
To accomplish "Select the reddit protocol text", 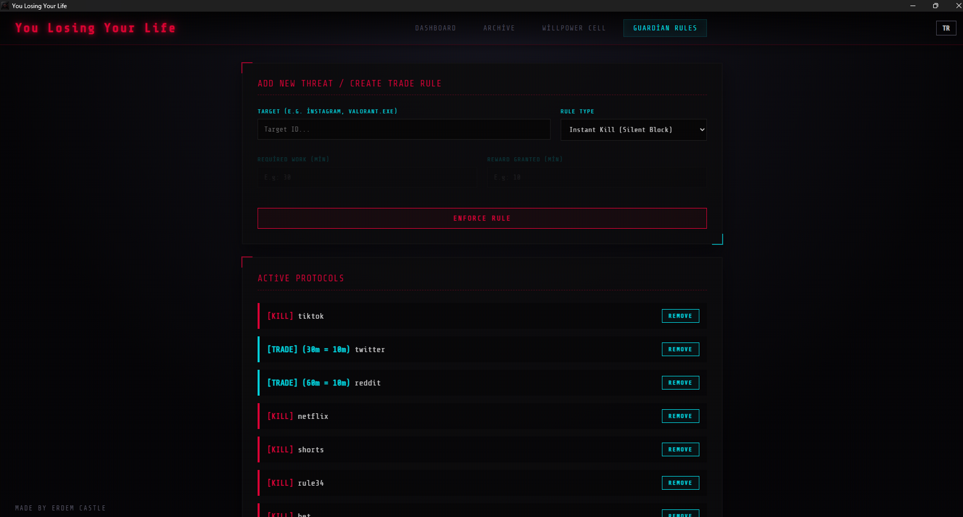I will pos(368,383).
